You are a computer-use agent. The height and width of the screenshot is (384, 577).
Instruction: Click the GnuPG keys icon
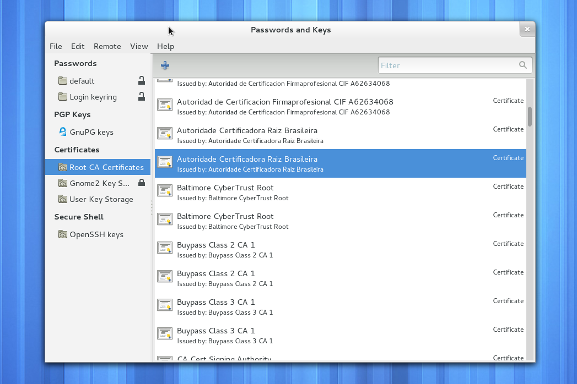coord(63,131)
